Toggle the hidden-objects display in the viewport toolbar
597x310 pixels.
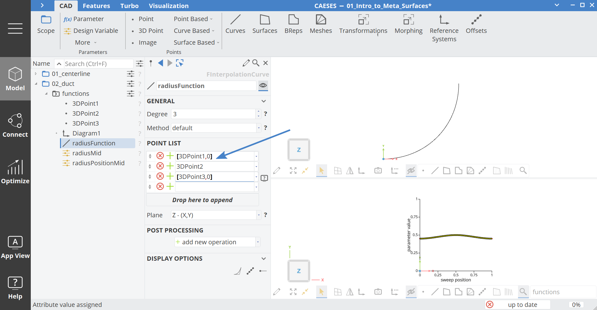pyautogui.click(x=411, y=170)
